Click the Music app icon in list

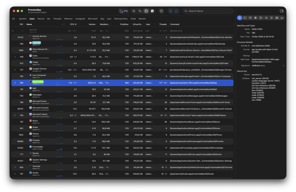[30, 121]
